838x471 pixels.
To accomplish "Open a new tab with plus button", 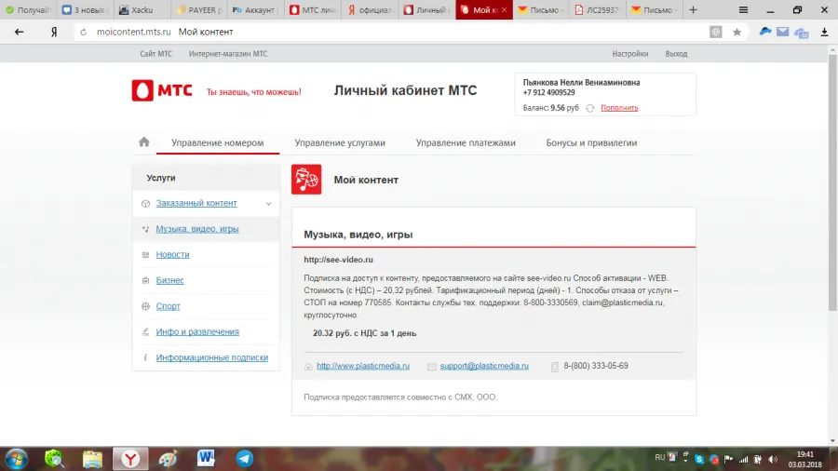I will click(693, 9).
